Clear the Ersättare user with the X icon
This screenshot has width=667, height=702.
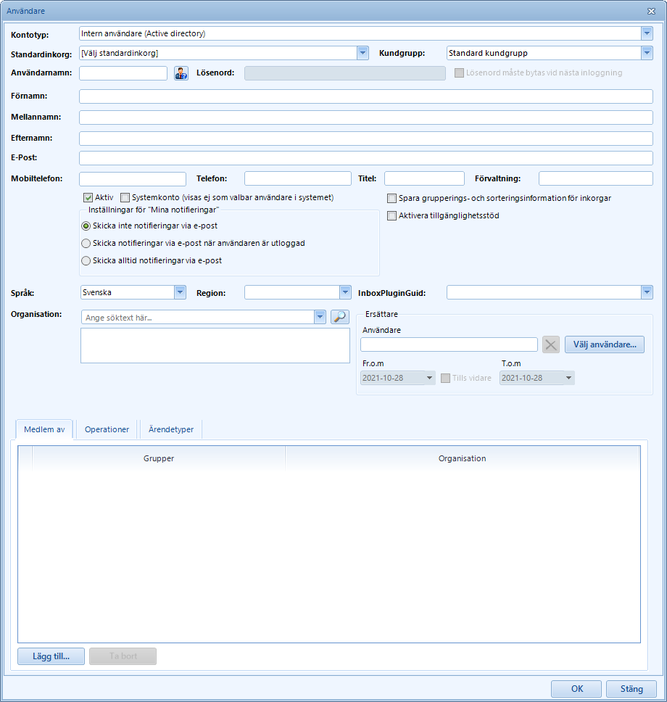coord(550,344)
